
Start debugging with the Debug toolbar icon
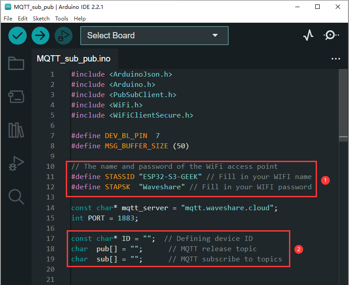(x=64, y=36)
